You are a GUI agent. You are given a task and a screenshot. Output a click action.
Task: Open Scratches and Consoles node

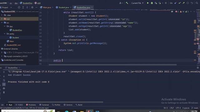click(13, 60)
